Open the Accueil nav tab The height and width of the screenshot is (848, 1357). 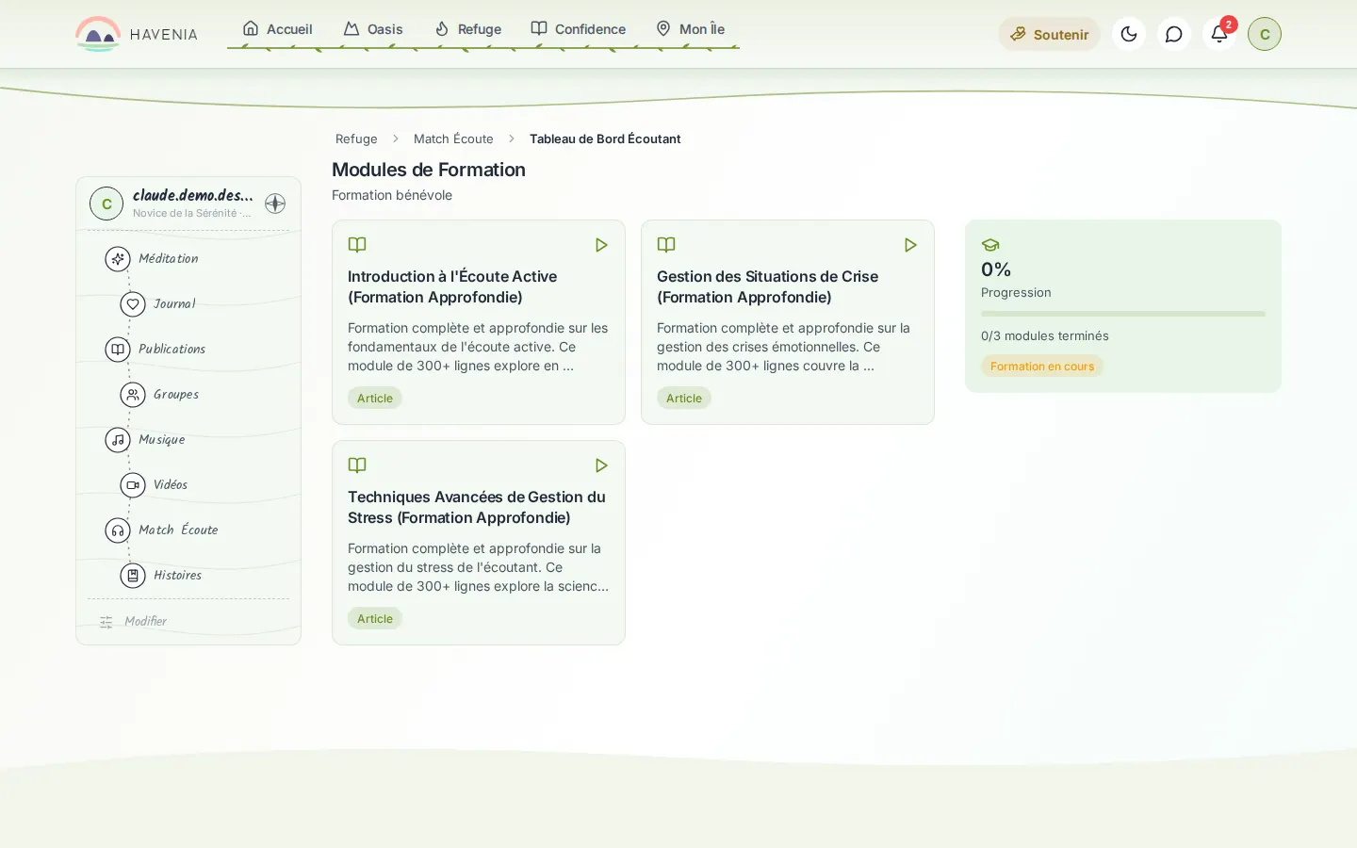coord(277,29)
